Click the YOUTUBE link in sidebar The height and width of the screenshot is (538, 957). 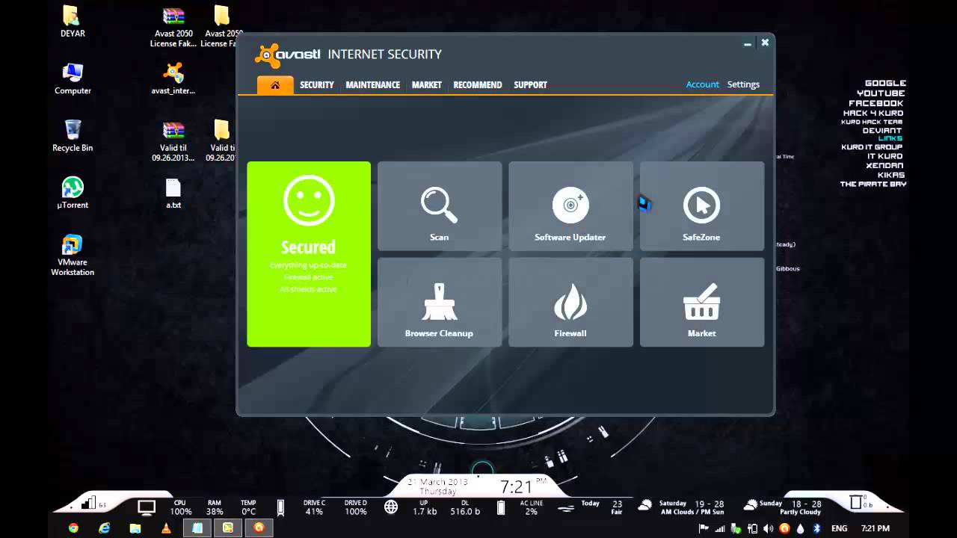coord(881,93)
